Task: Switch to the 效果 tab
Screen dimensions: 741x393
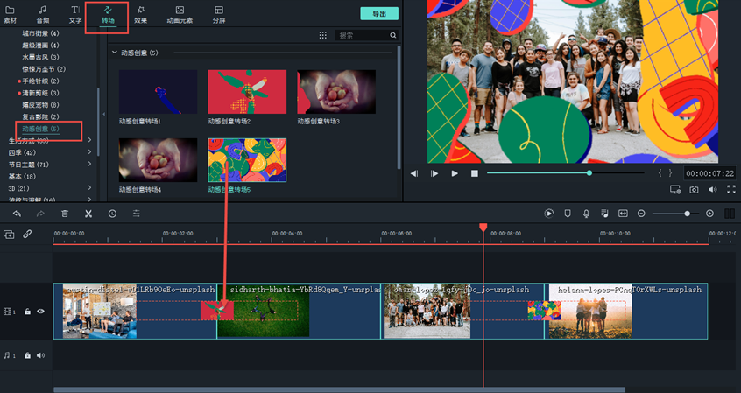Action: [140, 14]
